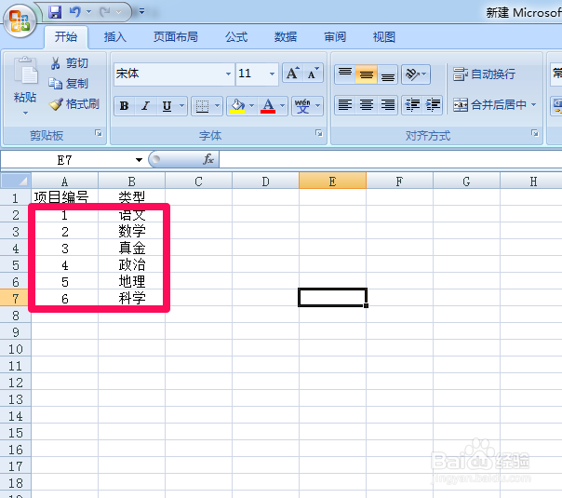This screenshot has height=498, width=562.
Task: Click 合并后居中 merge and center
Action: click(x=489, y=104)
